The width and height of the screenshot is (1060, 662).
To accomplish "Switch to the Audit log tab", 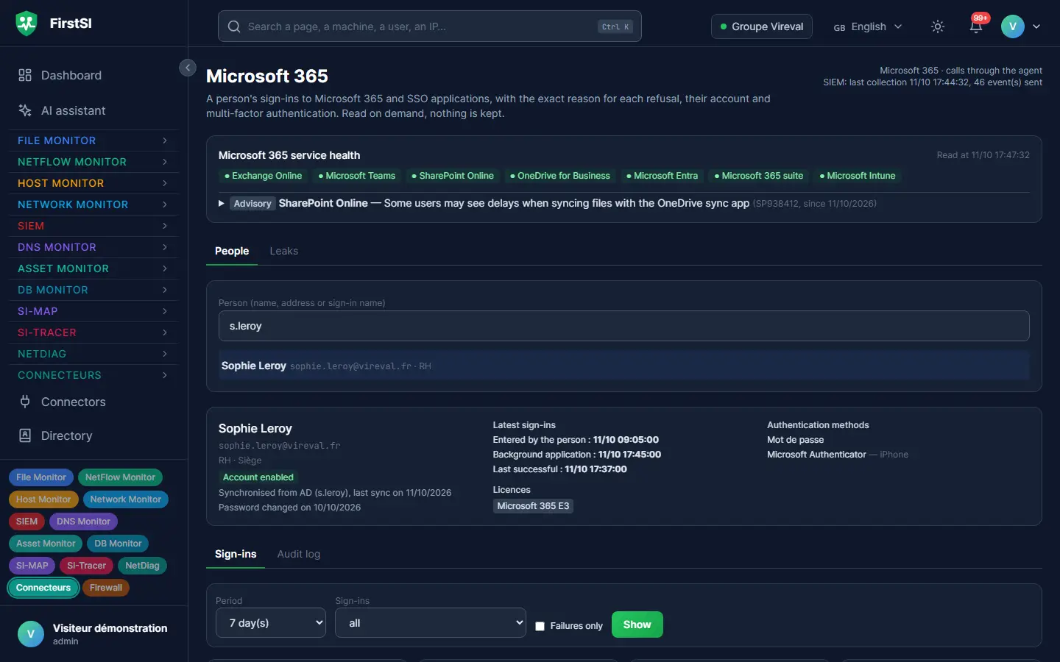I will pos(299,554).
